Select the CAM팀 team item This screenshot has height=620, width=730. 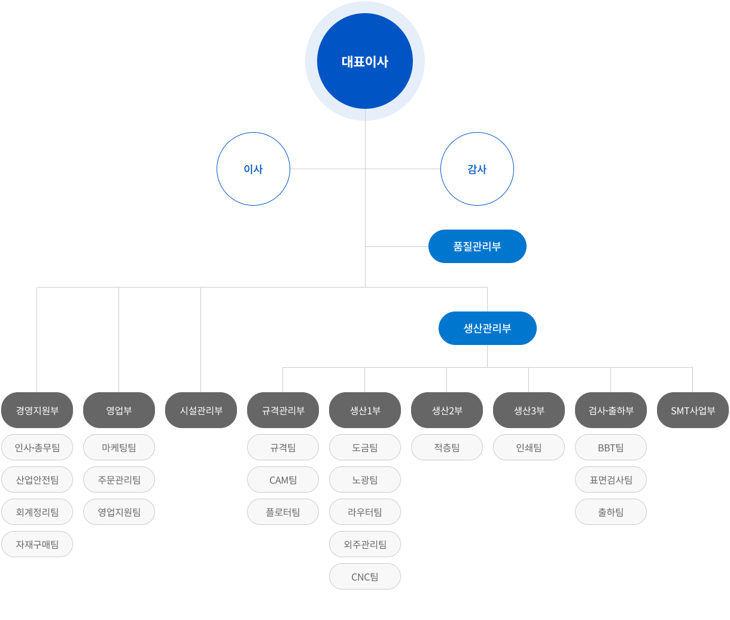[x=283, y=479]
